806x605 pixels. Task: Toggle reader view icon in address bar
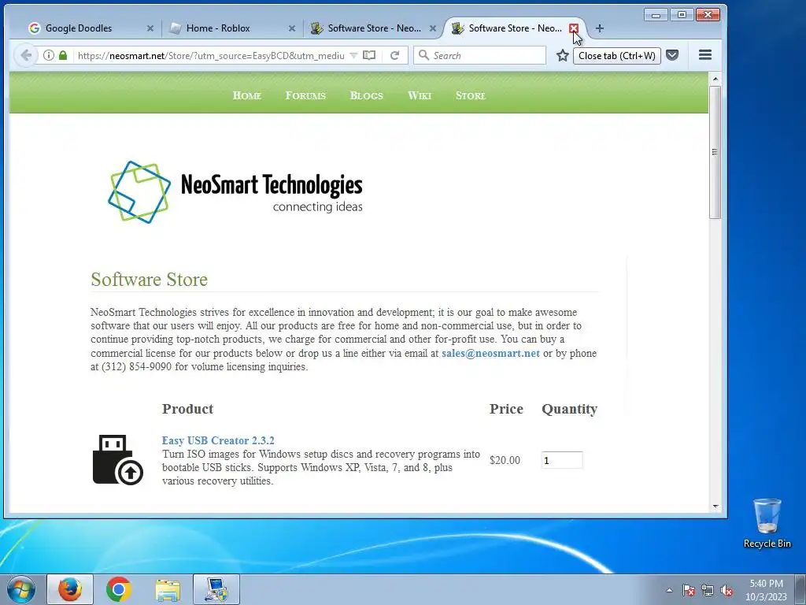click(x=369, y=56)
